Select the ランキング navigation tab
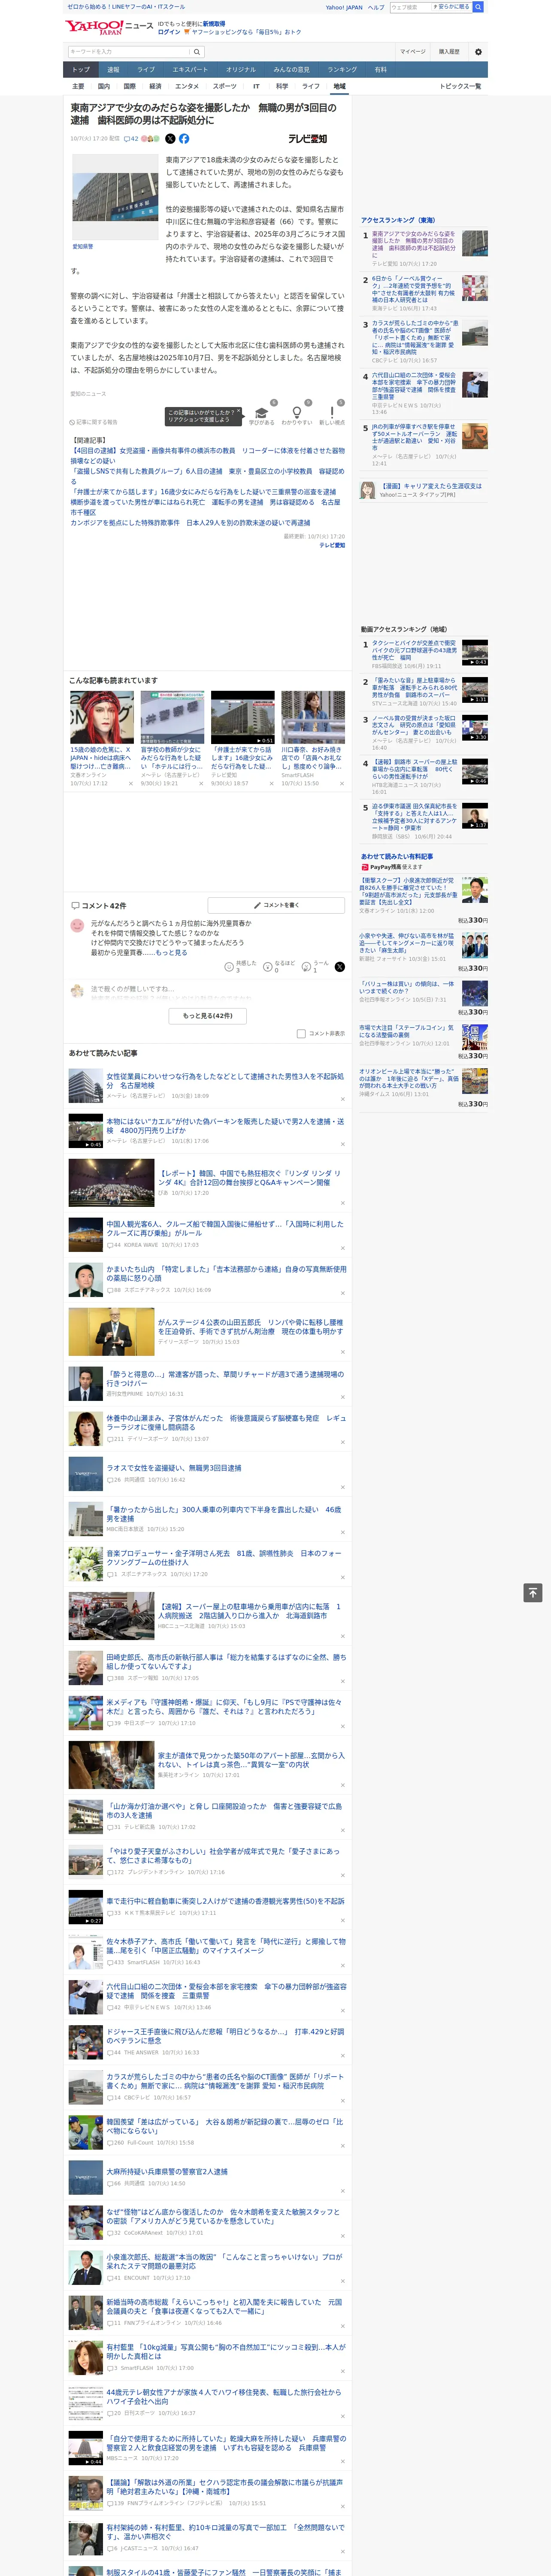The width and height of the screenshot is (551, 2576). 342,70
